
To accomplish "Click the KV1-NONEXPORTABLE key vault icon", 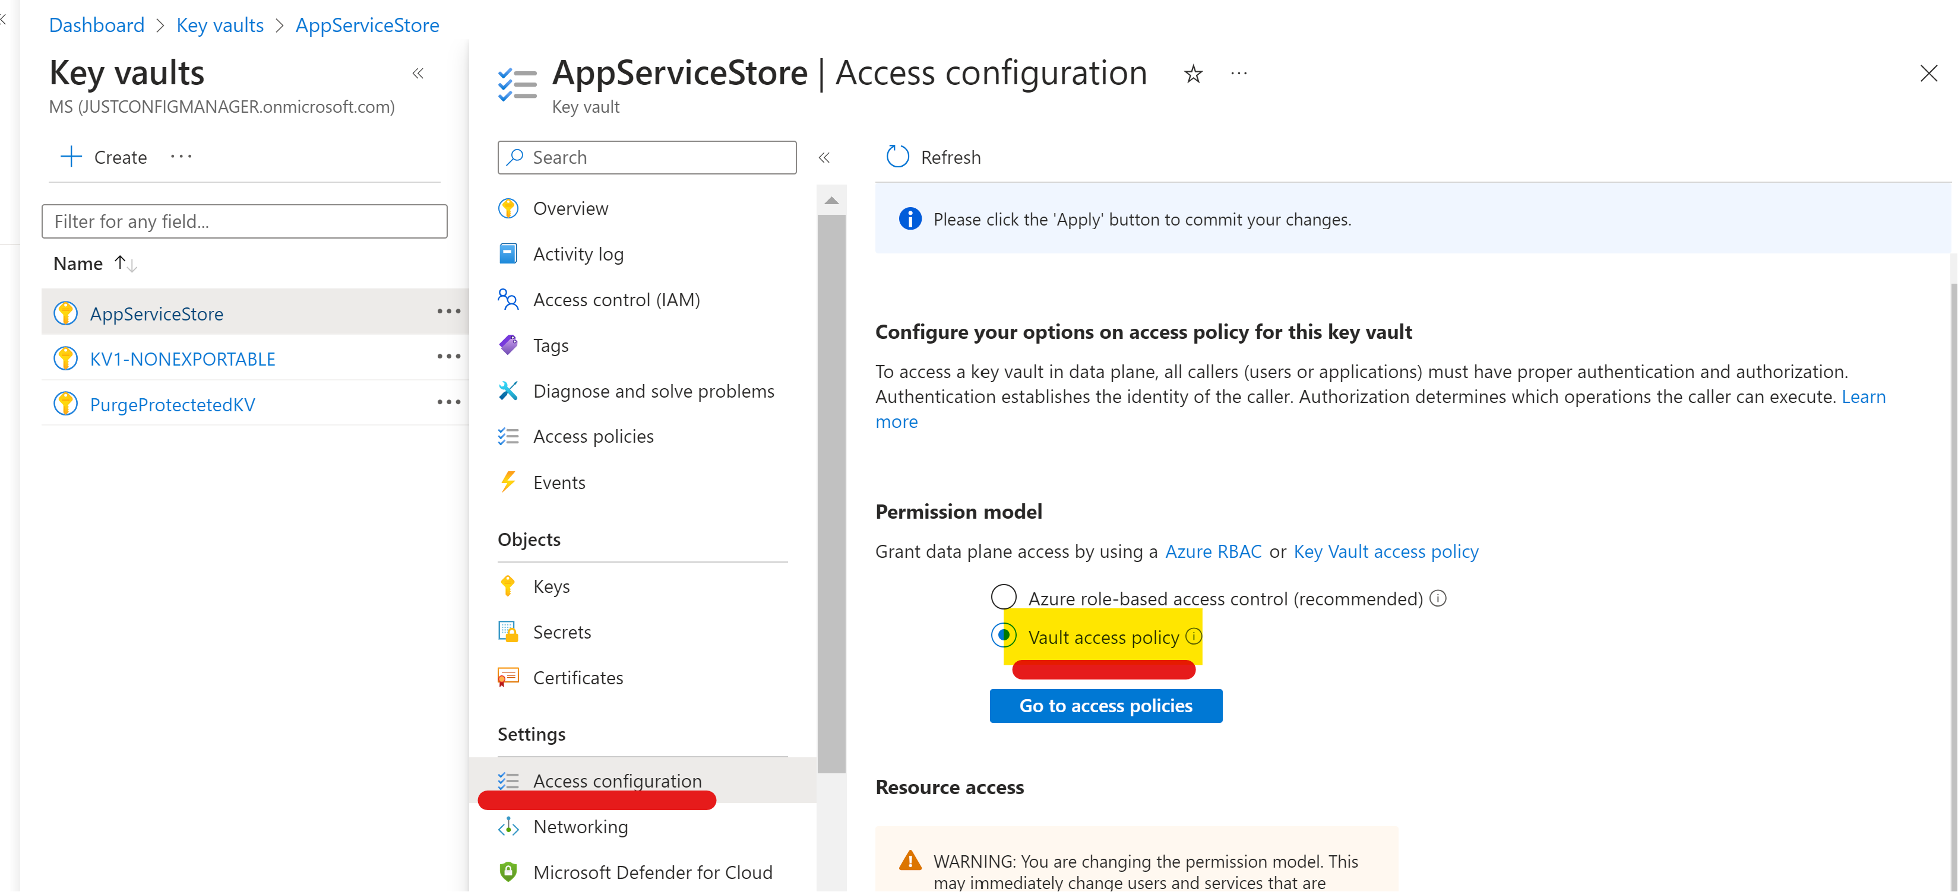I will point(66,358).
